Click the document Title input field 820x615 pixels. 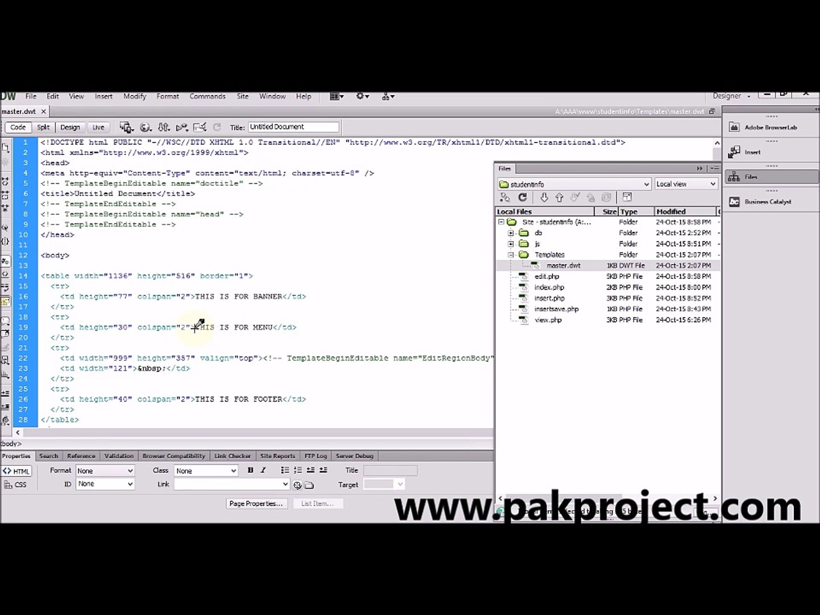pyautogui.click(x=293, y=127)
